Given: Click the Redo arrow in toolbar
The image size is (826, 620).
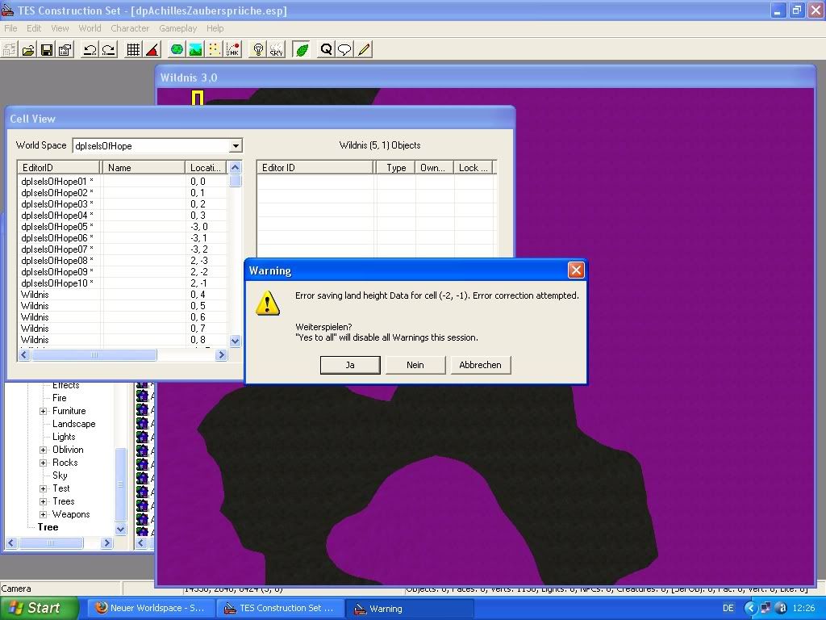Looking at the screenshot, I should [x=108, y=49].
